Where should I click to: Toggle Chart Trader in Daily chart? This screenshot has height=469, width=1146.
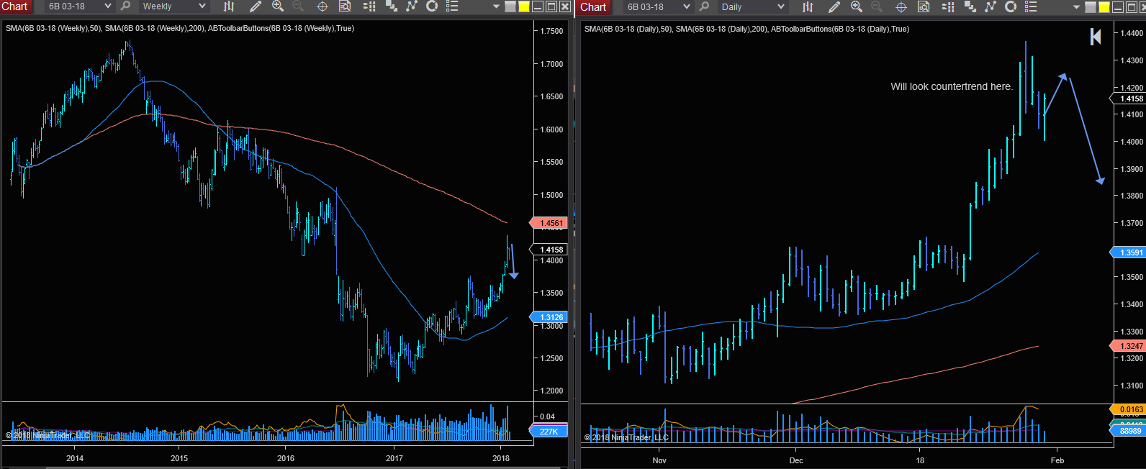coord(948,6)
